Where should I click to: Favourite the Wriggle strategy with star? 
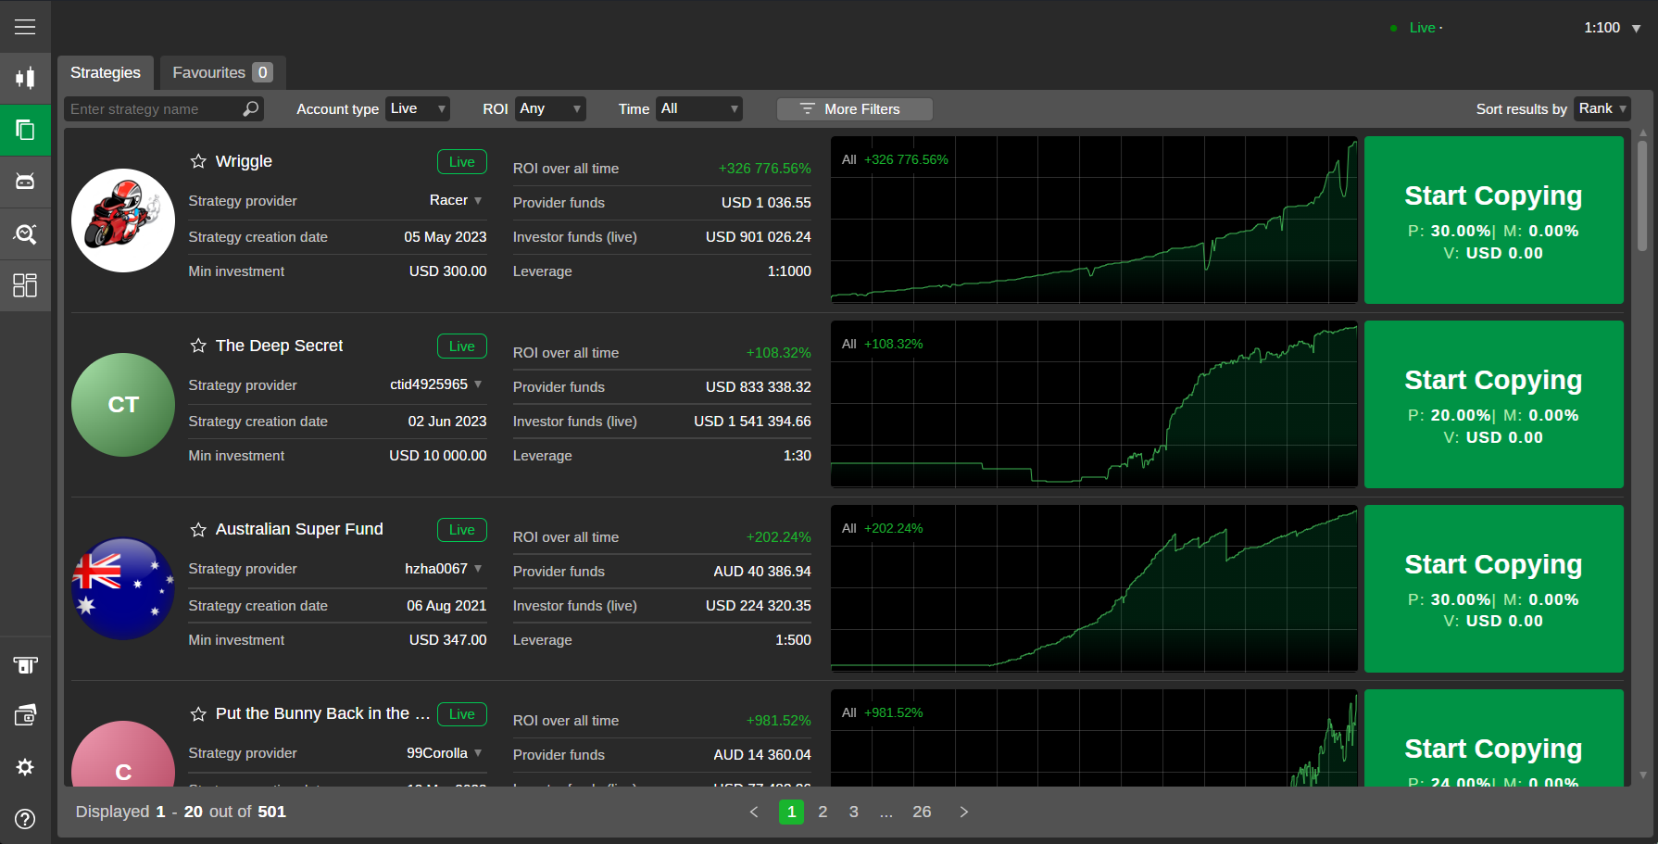(x=198, y=161)
